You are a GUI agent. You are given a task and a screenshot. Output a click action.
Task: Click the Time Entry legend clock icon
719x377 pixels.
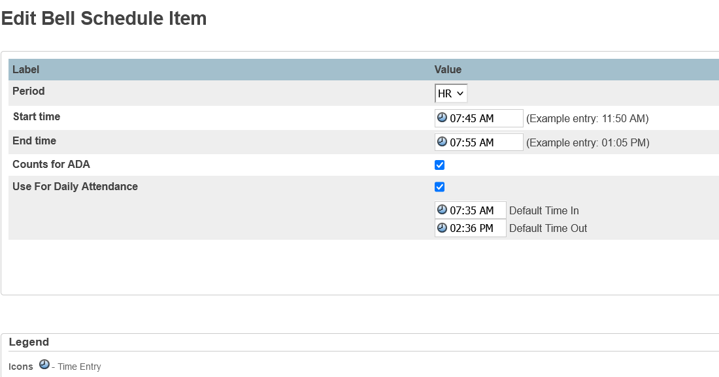click(44, 365)
